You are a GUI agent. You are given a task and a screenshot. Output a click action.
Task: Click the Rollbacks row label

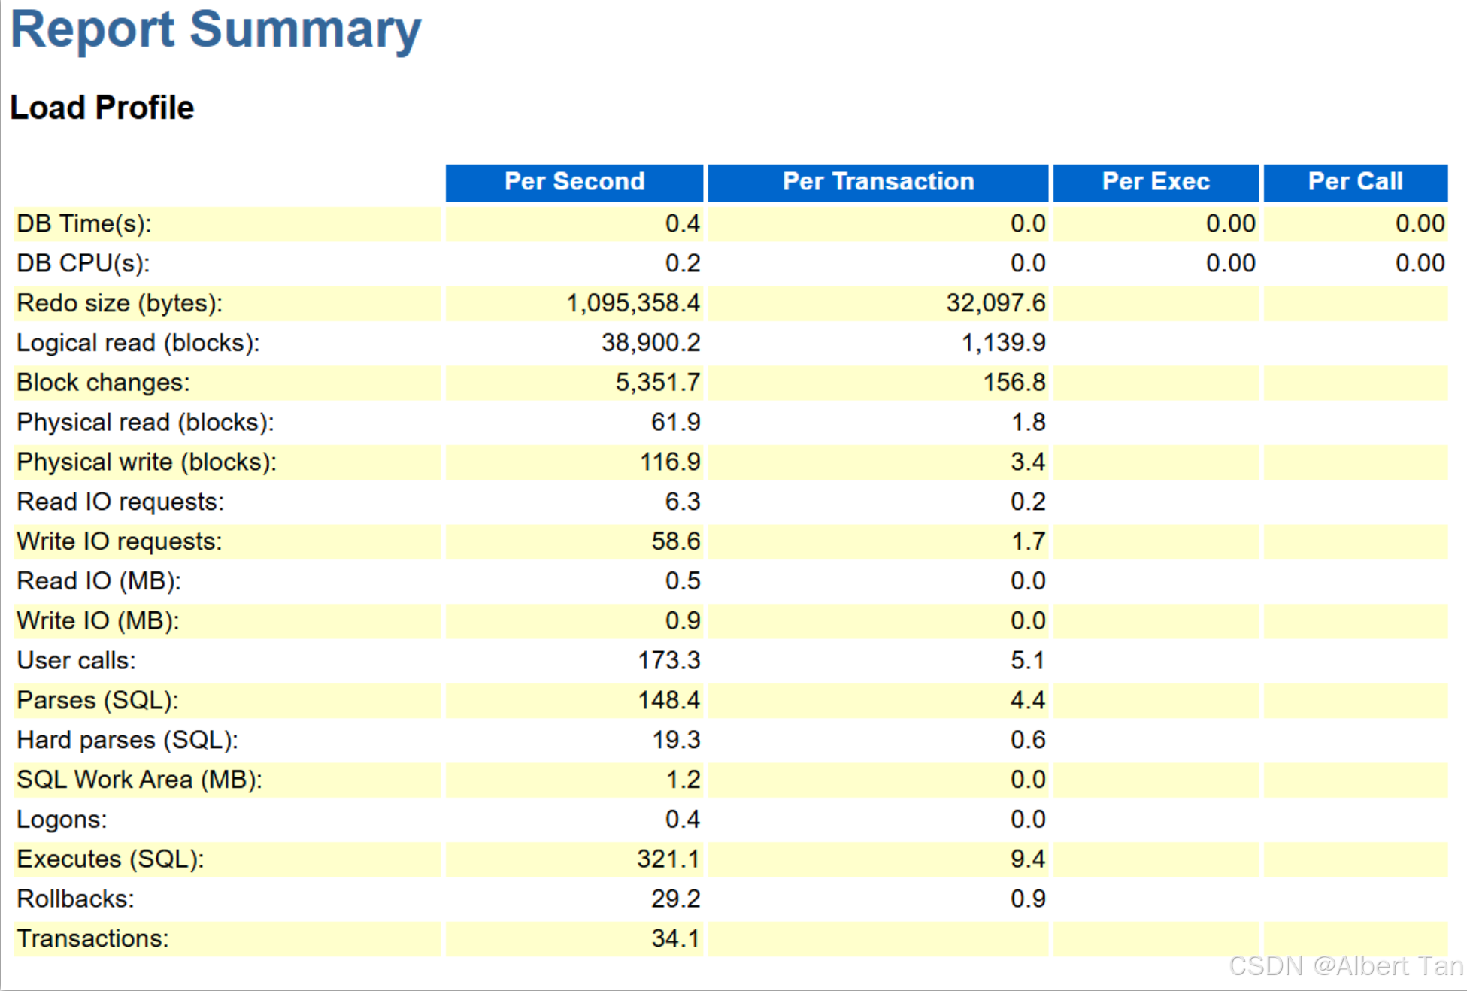coord(75,899)
